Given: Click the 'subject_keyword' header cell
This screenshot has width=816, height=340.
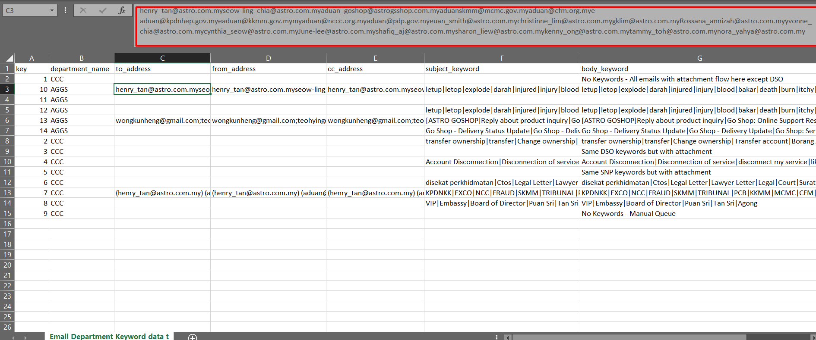Looking at the screenshot, I should 502,69.
